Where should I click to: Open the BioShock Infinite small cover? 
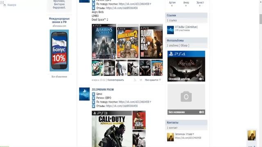(x=157, y=68)
